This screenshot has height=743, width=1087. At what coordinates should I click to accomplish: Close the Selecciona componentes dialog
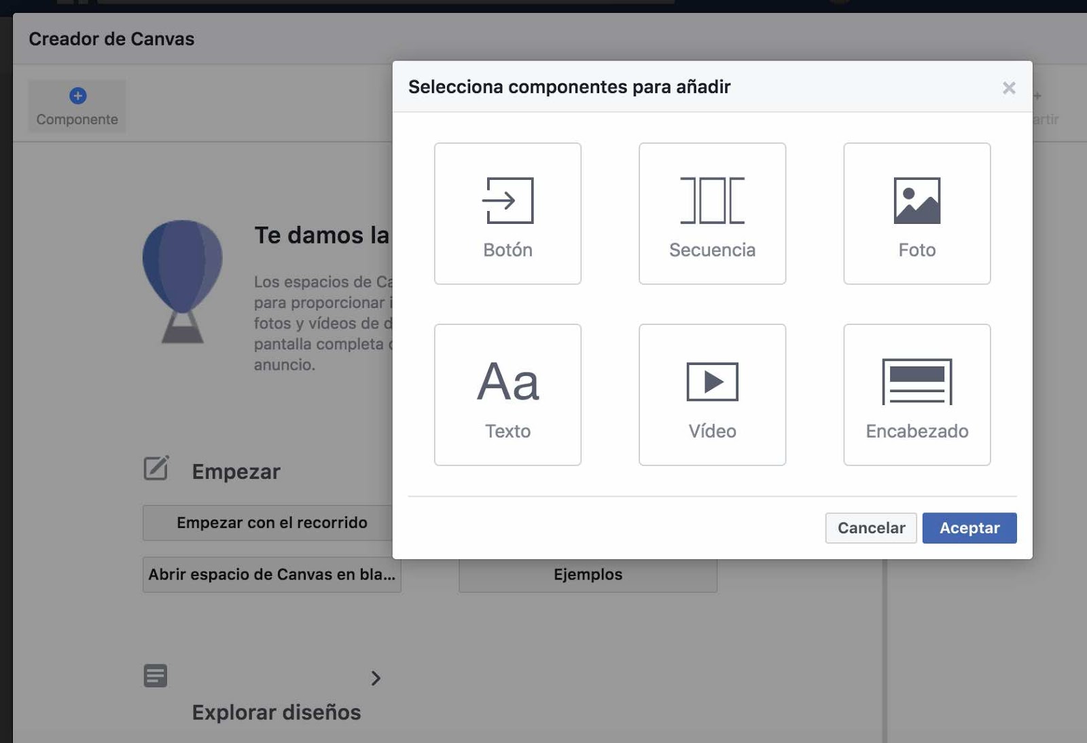click(x=1008, y=88)
